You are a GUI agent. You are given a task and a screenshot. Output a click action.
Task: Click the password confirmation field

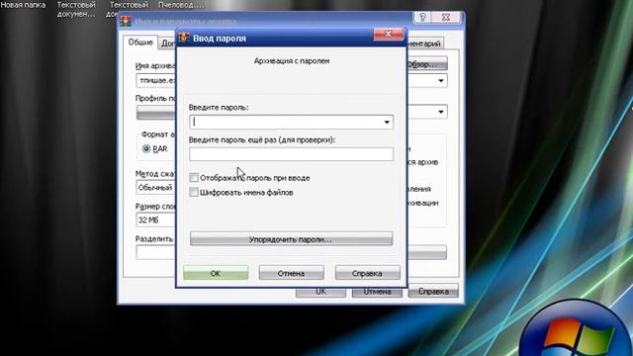point(291,154)
